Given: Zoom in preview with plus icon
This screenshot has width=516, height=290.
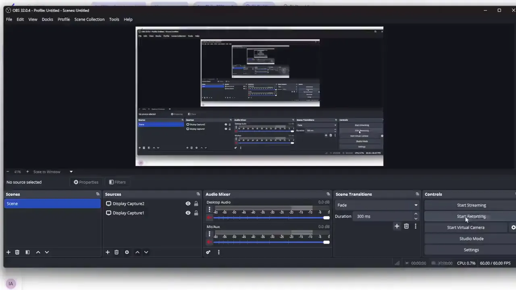Looking at the screenshot, I should pyautogui.click(x=27, y=172).
